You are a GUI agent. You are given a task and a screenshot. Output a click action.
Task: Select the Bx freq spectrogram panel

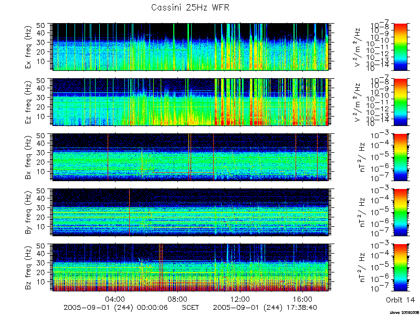(191, 157)
